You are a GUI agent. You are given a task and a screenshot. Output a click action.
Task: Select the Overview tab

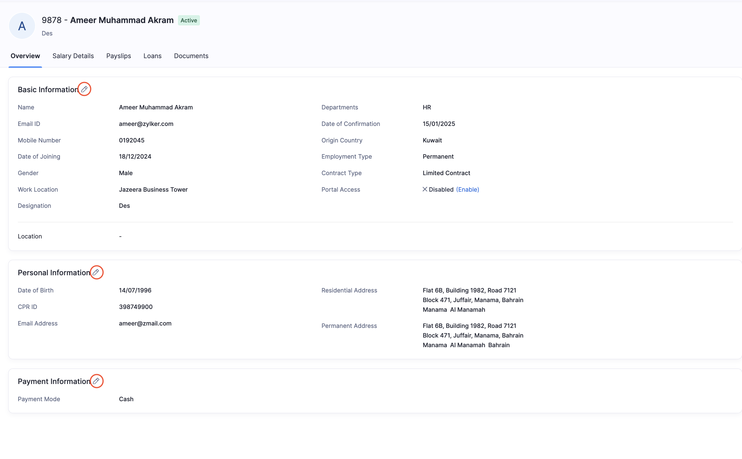(x=25, y=56)
